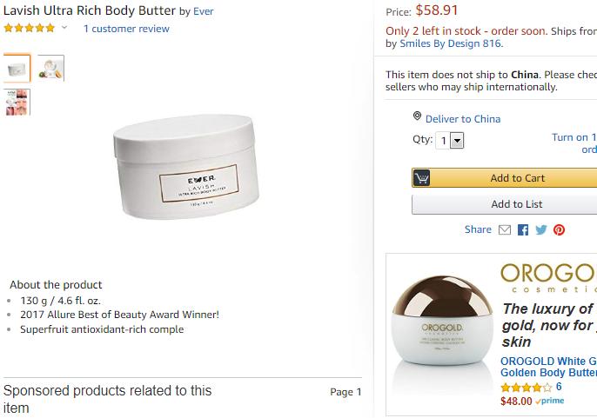This screenshot has width=597, height=418.
Task: Share on Pinterest icon
Action: 559,230
